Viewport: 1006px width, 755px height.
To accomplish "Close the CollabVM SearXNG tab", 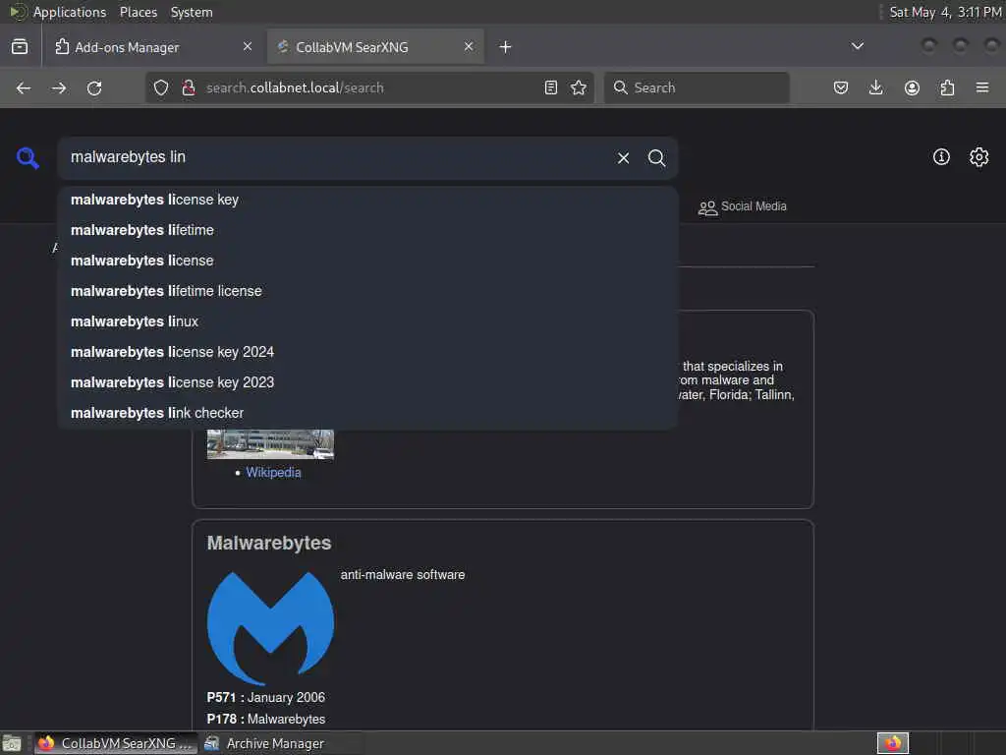I will [x=469, y=46].
